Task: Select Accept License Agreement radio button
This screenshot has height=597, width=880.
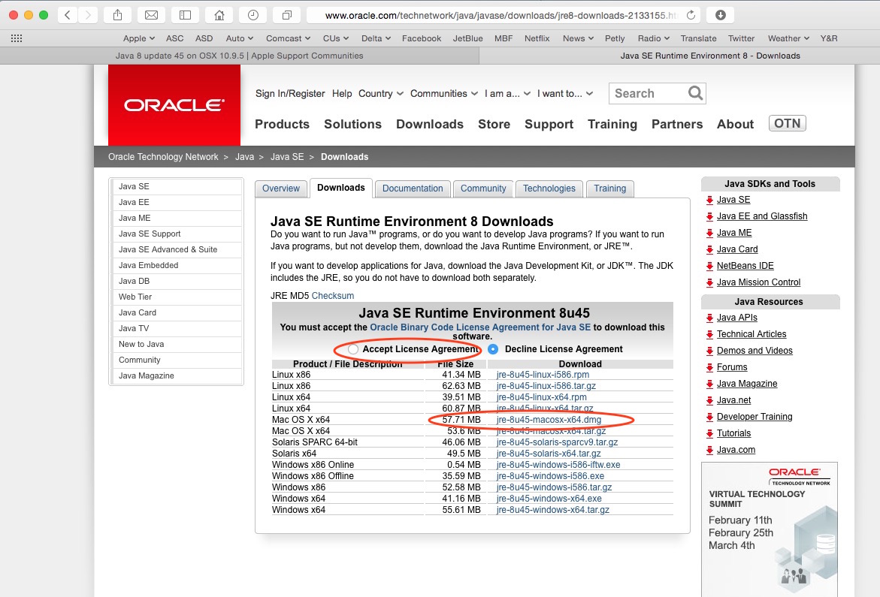Action: click(352, 349)
